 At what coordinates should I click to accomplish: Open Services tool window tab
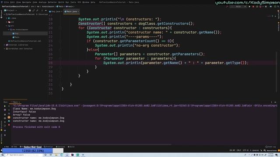click(60, 147)
